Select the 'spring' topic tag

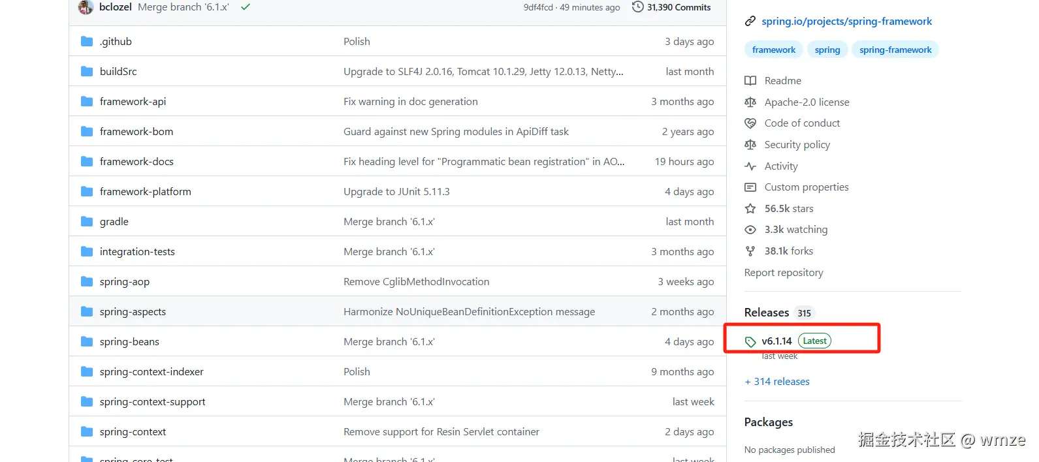(827, 50)
